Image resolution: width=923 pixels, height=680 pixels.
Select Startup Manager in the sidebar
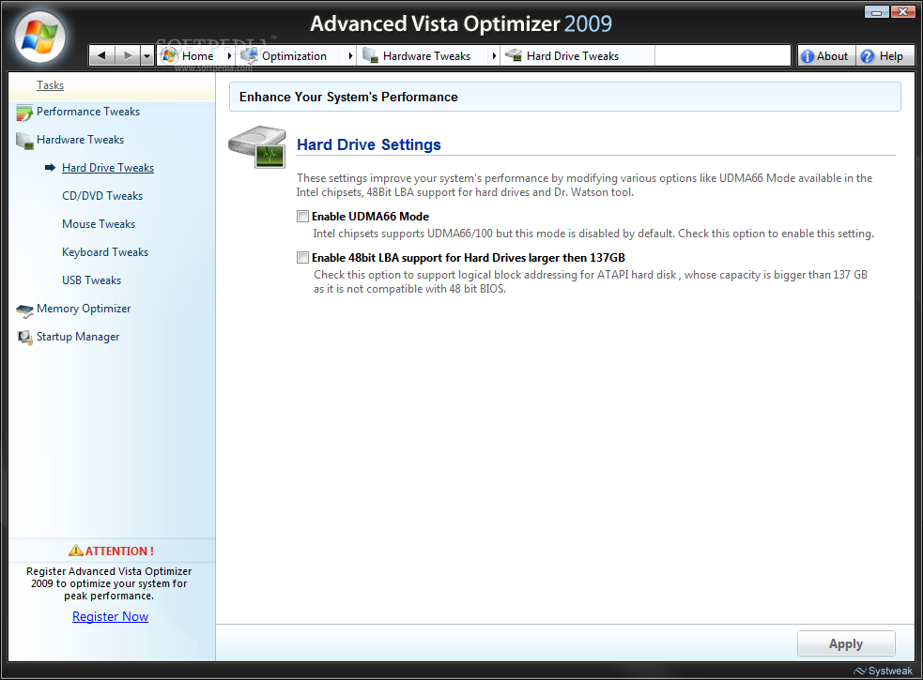click(x=78, y=337)
